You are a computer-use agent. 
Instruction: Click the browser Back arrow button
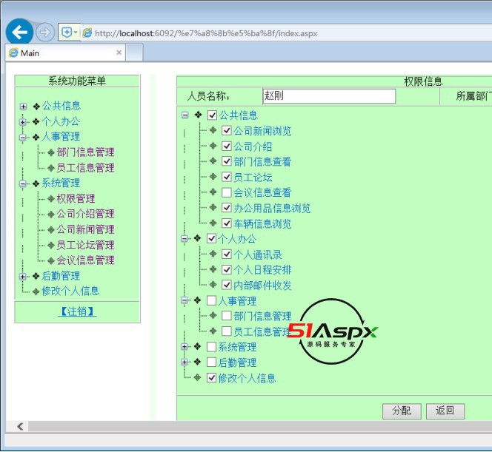19,32
